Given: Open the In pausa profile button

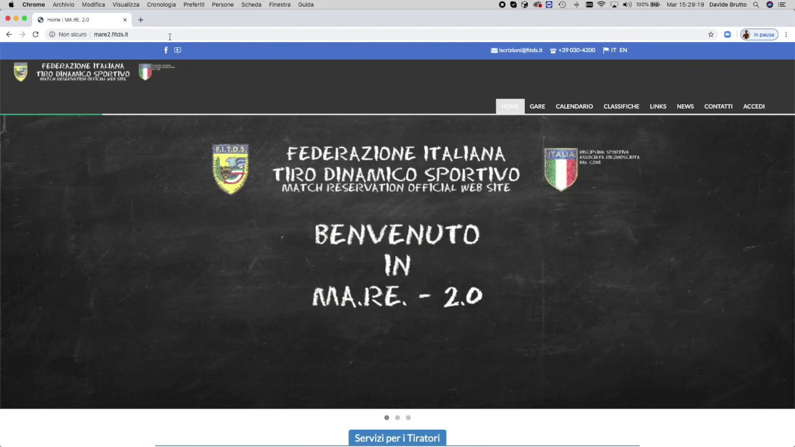Looking at the screenshot, I should 759,34.
